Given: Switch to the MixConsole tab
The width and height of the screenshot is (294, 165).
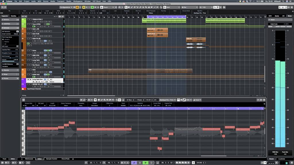Looking at the screenshot, I should [29, 159].
